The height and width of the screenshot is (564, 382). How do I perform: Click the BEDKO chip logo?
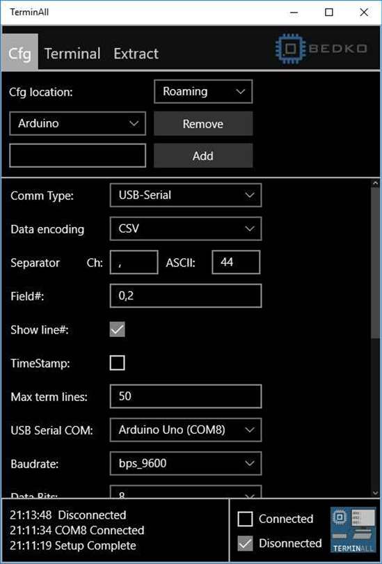[321, 48]
